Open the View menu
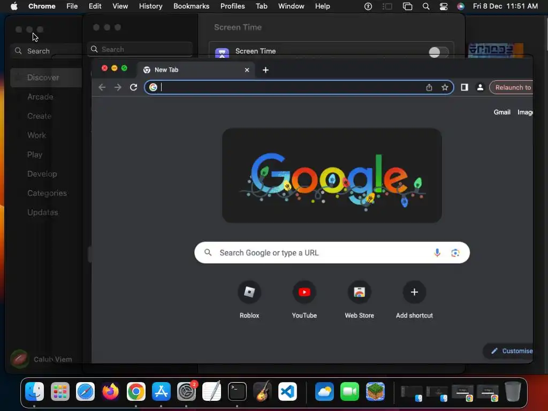Image resolution: width=548 pixels, height=411 pixels. [120, 6]
